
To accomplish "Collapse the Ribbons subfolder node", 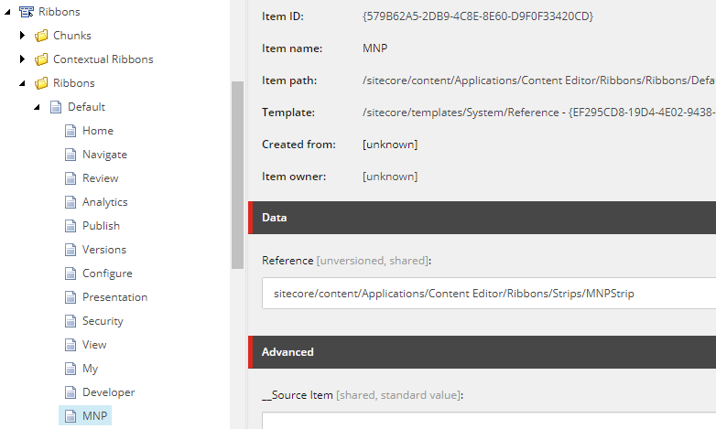I will click(x=22, y=83).
